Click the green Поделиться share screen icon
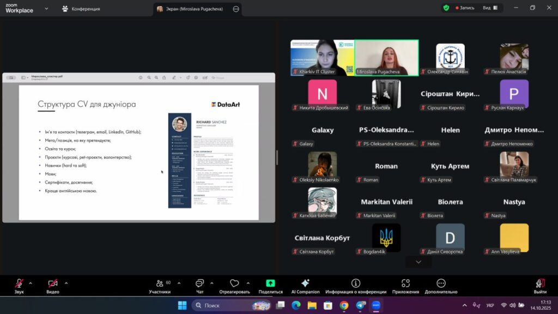Image resolution: width=558 pixels, height=314 pixels. (270, 283)
